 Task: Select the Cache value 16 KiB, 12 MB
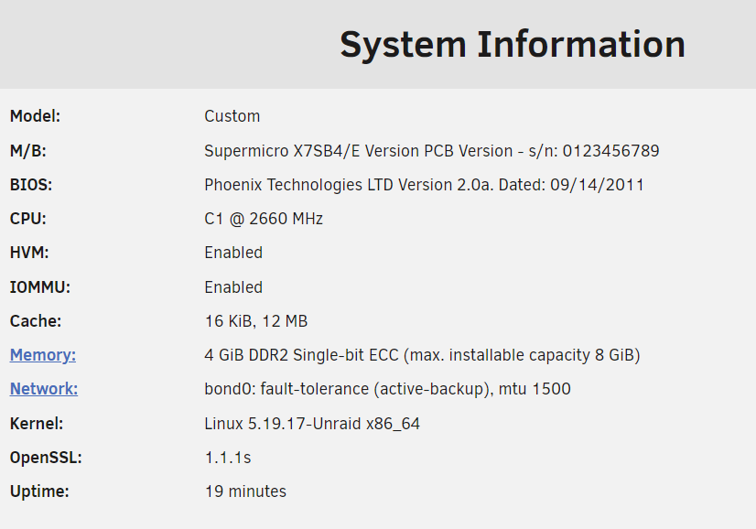(x=256, y=321)
